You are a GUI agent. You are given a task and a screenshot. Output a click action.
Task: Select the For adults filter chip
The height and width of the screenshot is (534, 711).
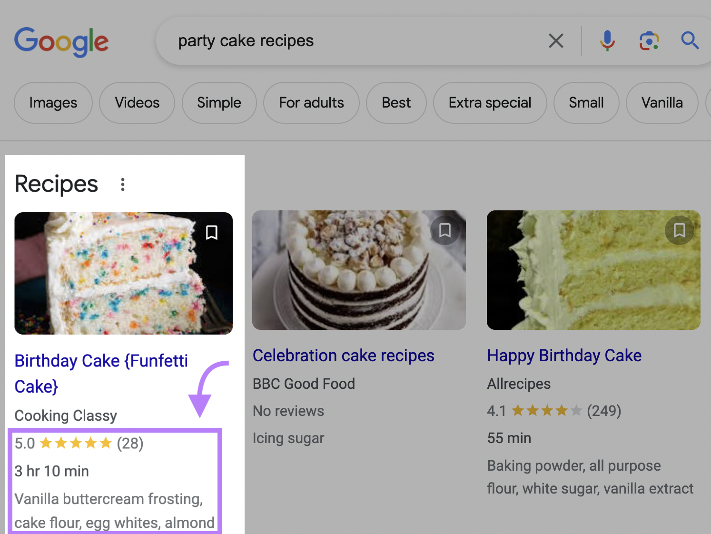tap(312, 103)
